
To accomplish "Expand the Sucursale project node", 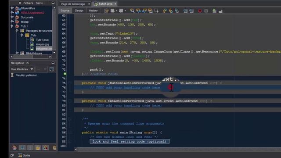I will point(12,17).
